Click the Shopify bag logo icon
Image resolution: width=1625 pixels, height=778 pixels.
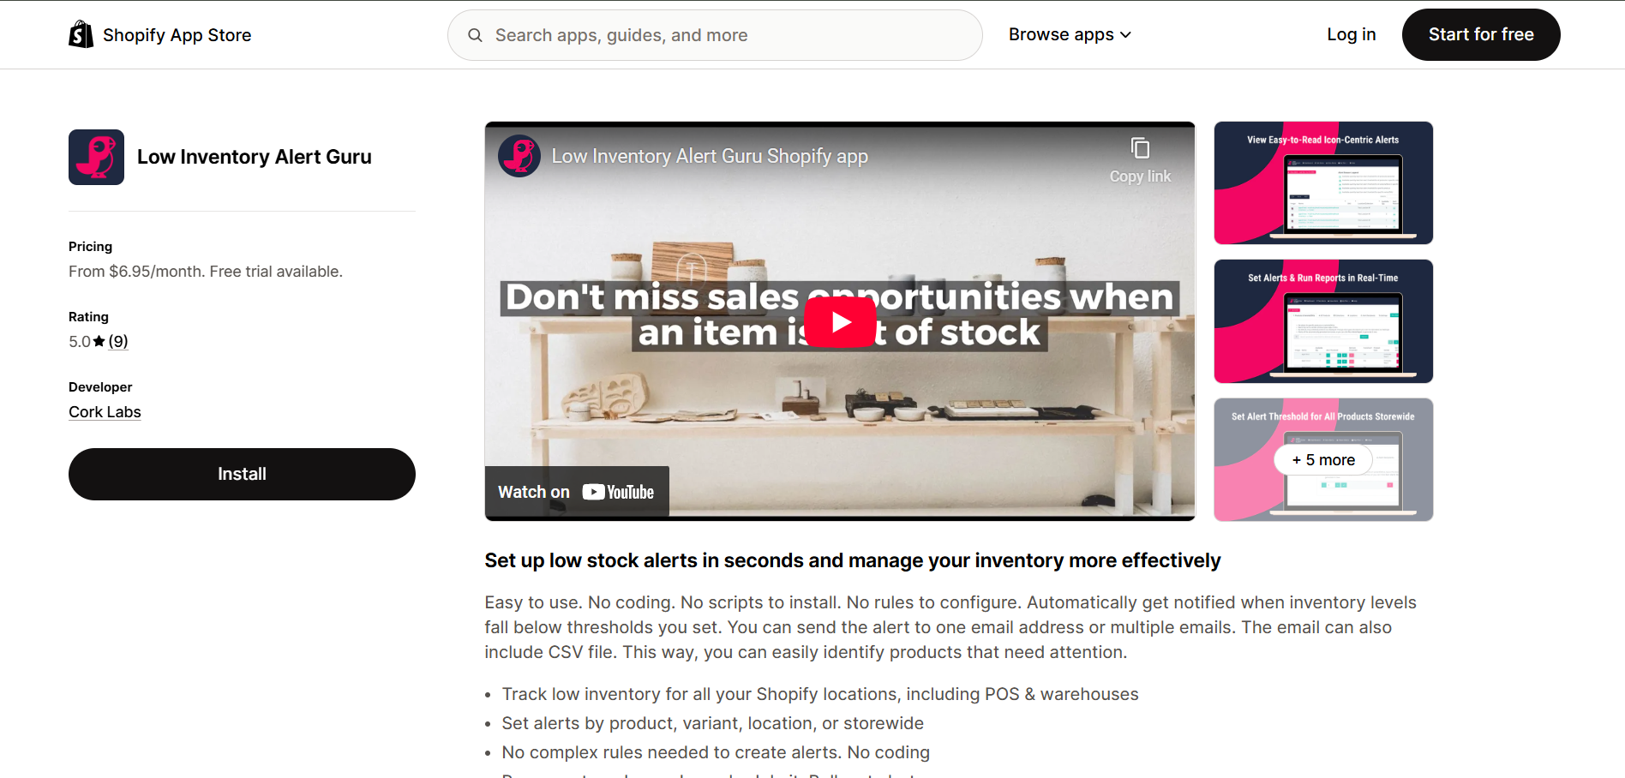[81, 34]
